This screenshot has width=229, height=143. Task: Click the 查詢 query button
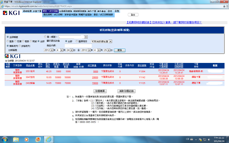120,50
